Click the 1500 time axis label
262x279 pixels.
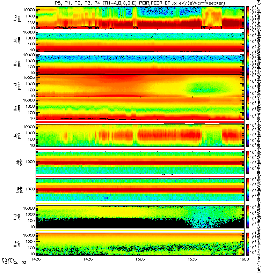coord(140,259)
